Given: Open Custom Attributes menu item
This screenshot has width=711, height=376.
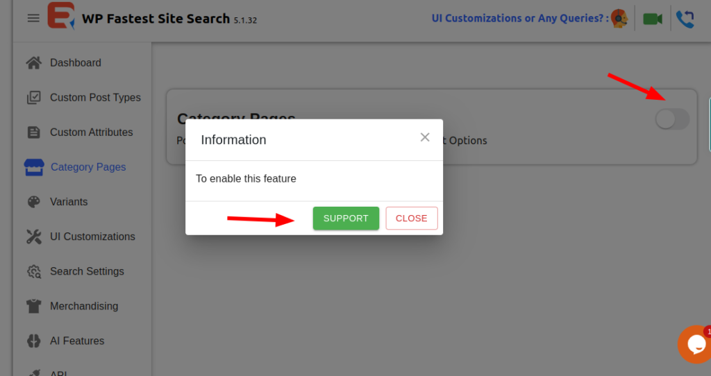Looking at the screenshot, I should point(91,133).
